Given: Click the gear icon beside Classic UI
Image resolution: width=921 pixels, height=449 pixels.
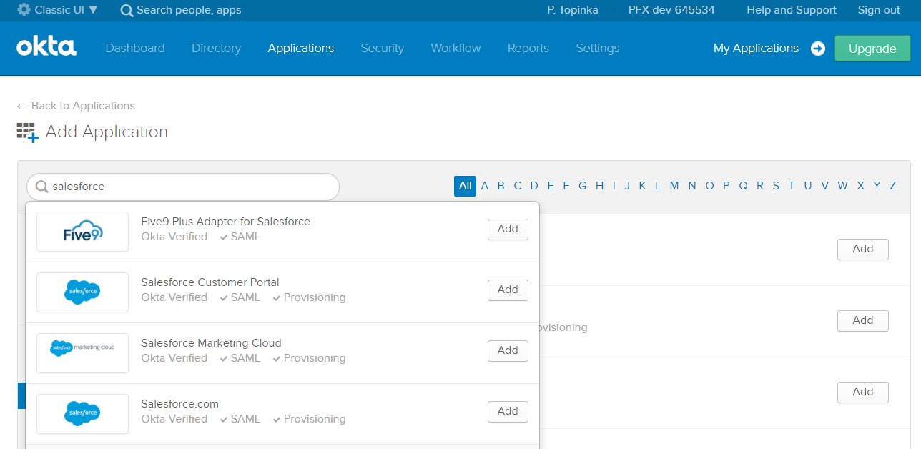Looking at the screenshot, I should (x=24, y=10).
